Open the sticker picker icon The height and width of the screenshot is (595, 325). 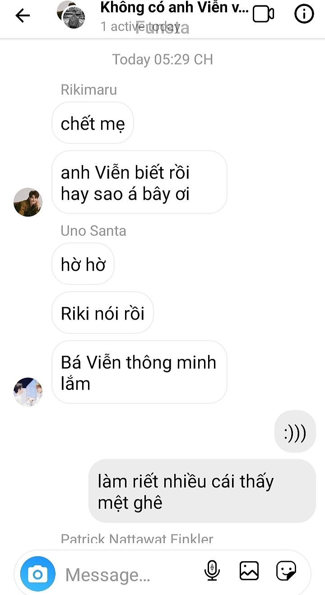[x=286, y=571]
